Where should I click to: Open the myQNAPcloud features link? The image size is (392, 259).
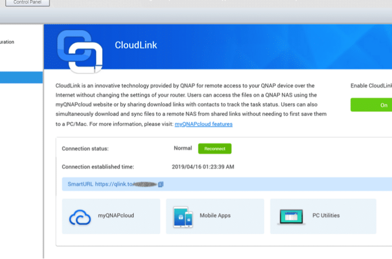204,124
